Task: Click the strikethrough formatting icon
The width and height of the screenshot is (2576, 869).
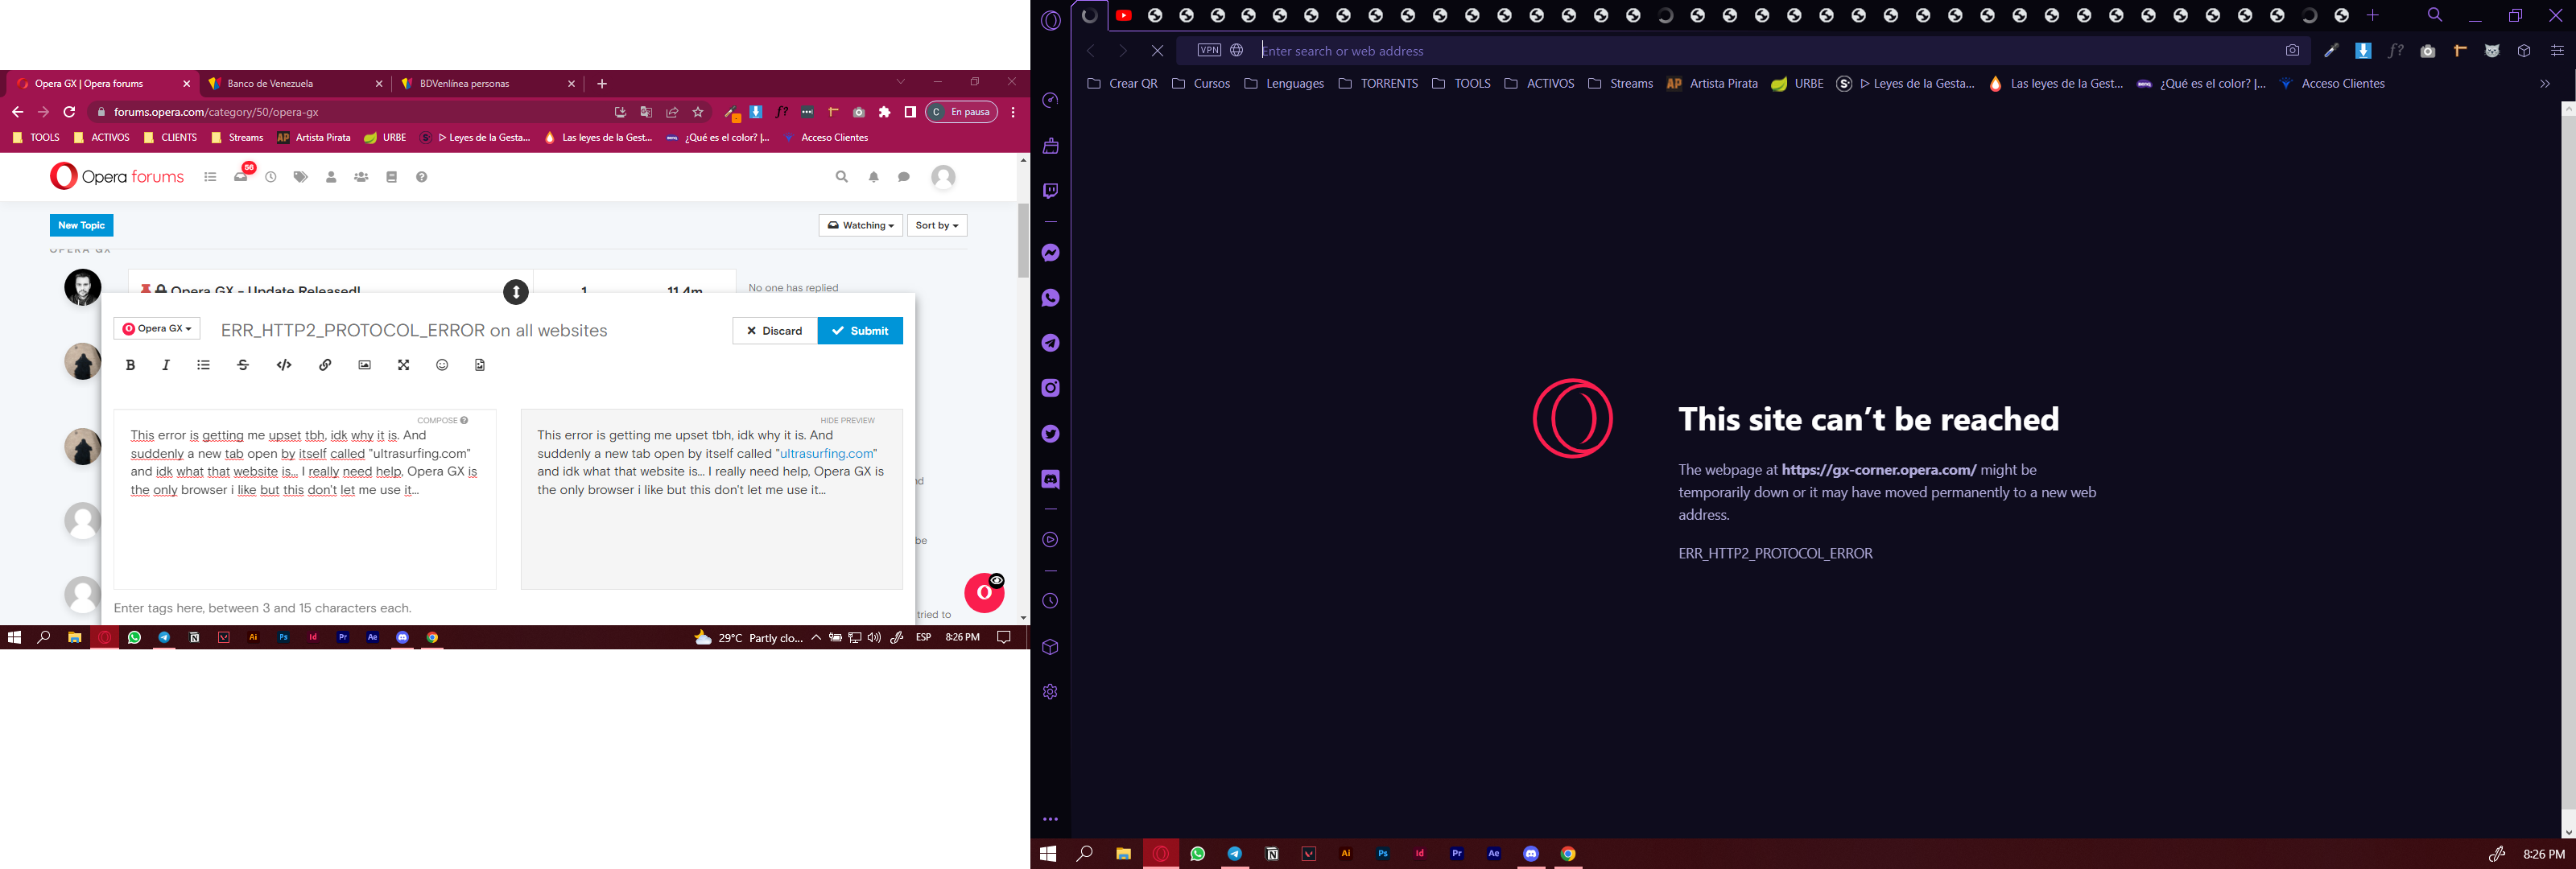Action: point(243,365)
